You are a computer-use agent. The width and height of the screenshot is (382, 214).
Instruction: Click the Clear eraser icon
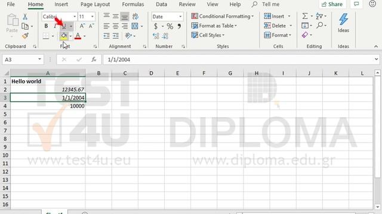[305, 35]
